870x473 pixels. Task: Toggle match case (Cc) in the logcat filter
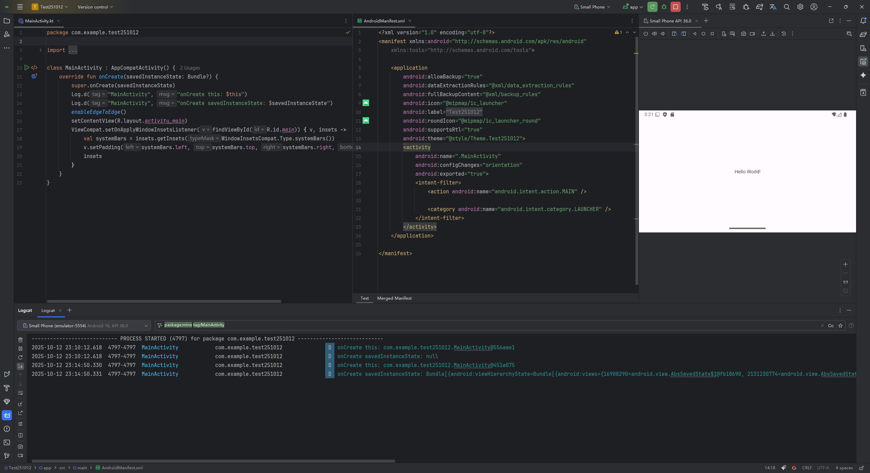tap(831, 326)
